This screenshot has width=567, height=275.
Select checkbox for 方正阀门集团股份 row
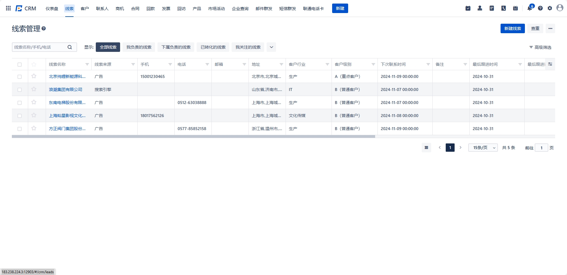(x=20, y=129)
